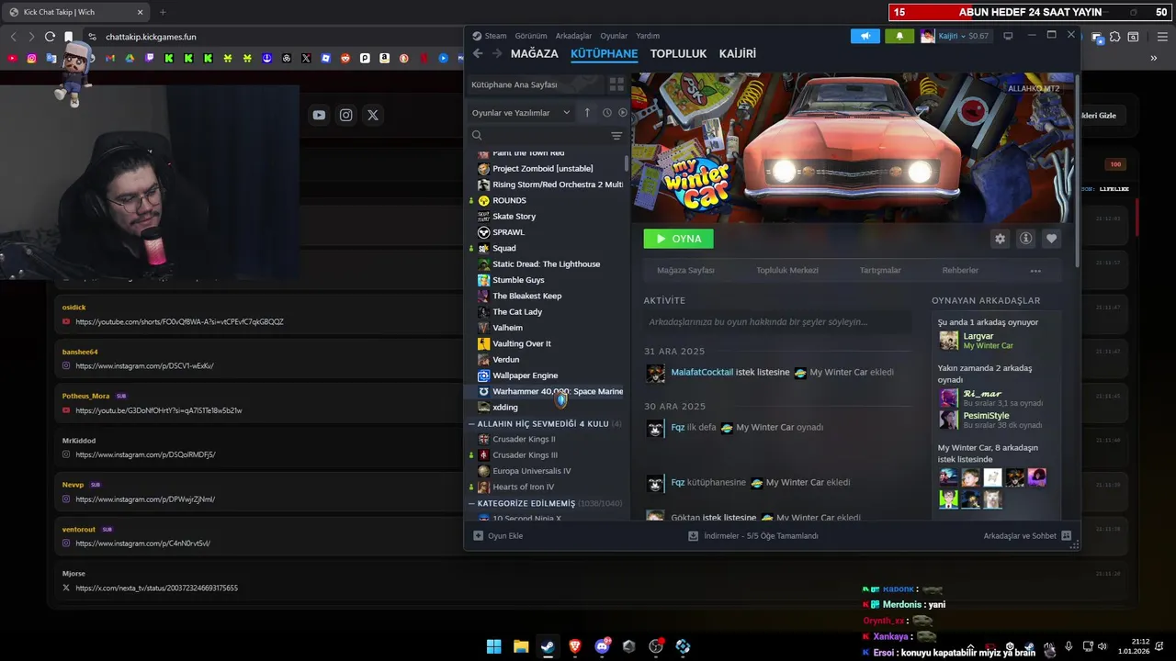The image size is (1176, 661).
Task: Click the three-dots more links button
Action: pyautogui.click(x=1035, y=271)
